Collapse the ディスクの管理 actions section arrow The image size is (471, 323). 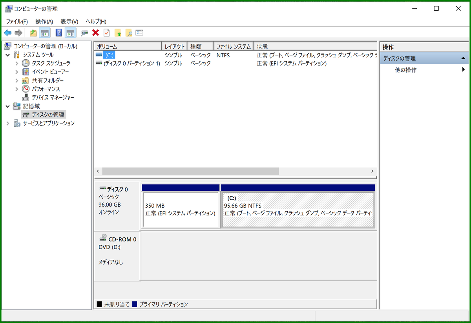click(x=464, y=58)
